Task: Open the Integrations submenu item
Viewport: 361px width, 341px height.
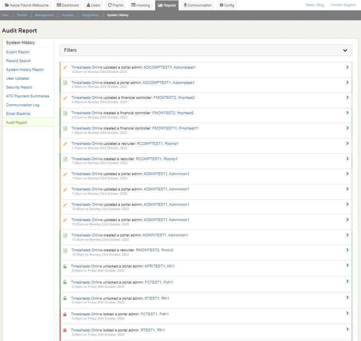Action: 90,15
